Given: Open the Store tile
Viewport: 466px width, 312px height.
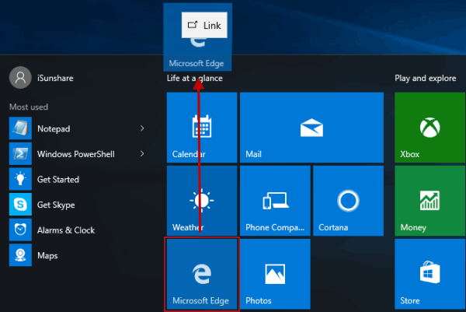Looking at the screenshot, I should pyautogui.click(x=429, y=274).
